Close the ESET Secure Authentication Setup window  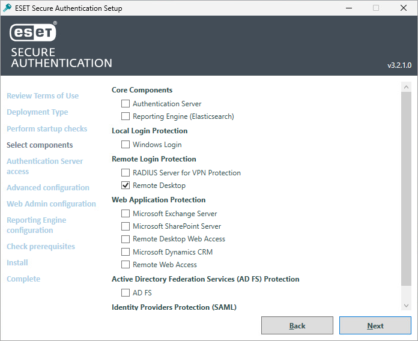pyautogui.click(x=404, y=8)
